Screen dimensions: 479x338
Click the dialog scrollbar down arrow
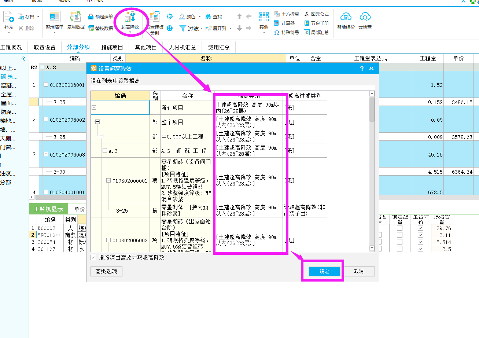coord(372,248)
